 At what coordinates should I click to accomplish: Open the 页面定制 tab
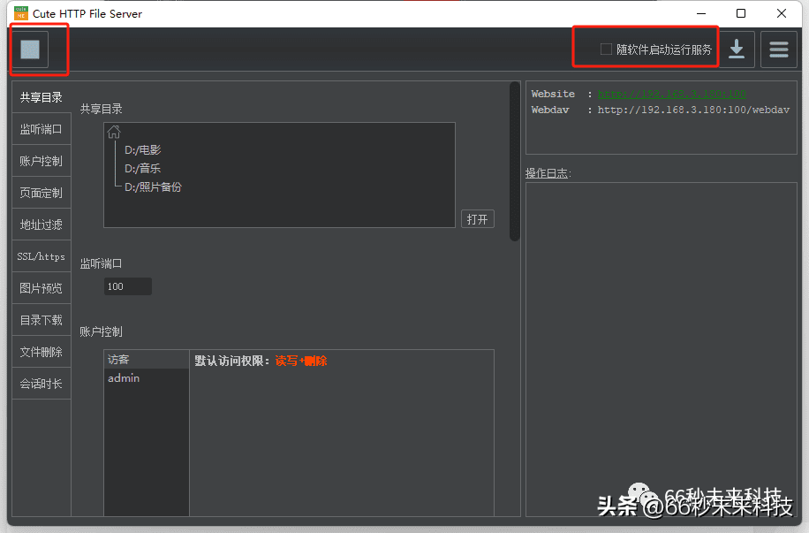pyautogui.click(x=41, y=192)
